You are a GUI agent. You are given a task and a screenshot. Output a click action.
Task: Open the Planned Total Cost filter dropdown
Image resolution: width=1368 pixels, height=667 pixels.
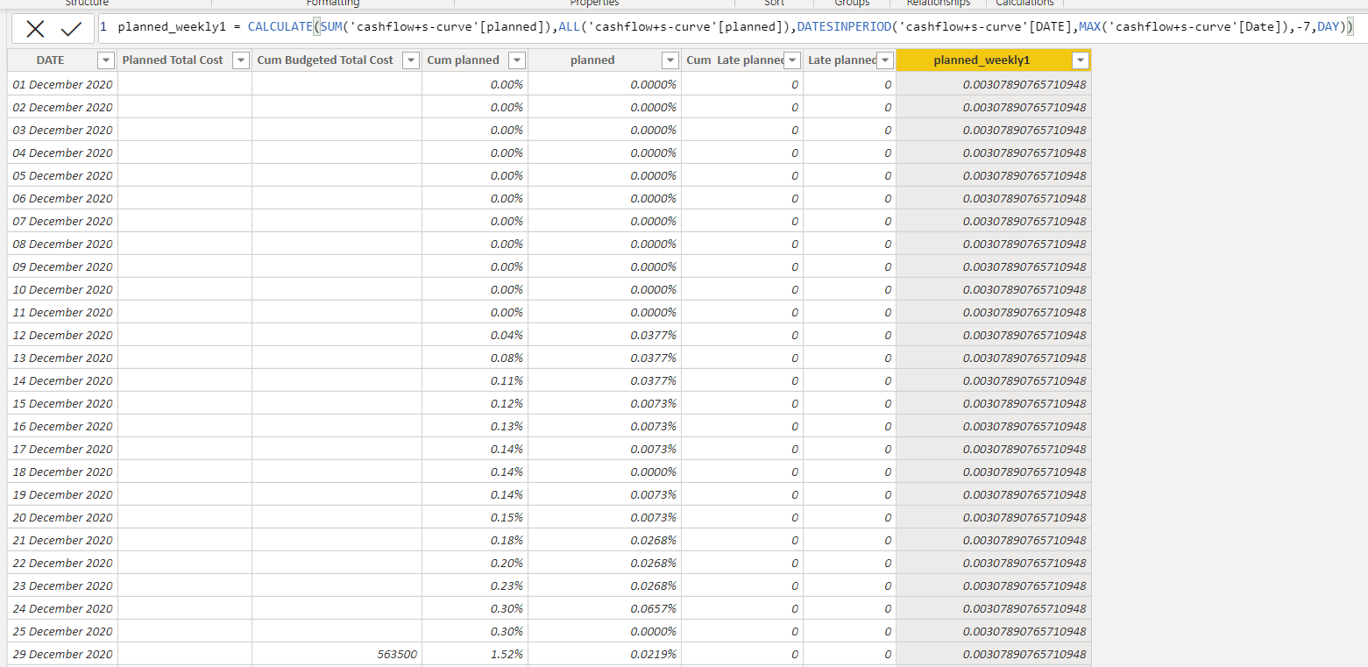240,60
